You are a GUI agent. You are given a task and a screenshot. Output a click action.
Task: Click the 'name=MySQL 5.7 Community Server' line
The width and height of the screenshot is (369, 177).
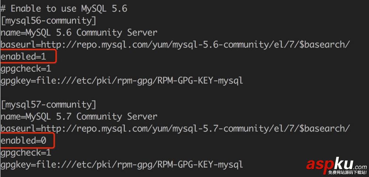pos(79,117)
